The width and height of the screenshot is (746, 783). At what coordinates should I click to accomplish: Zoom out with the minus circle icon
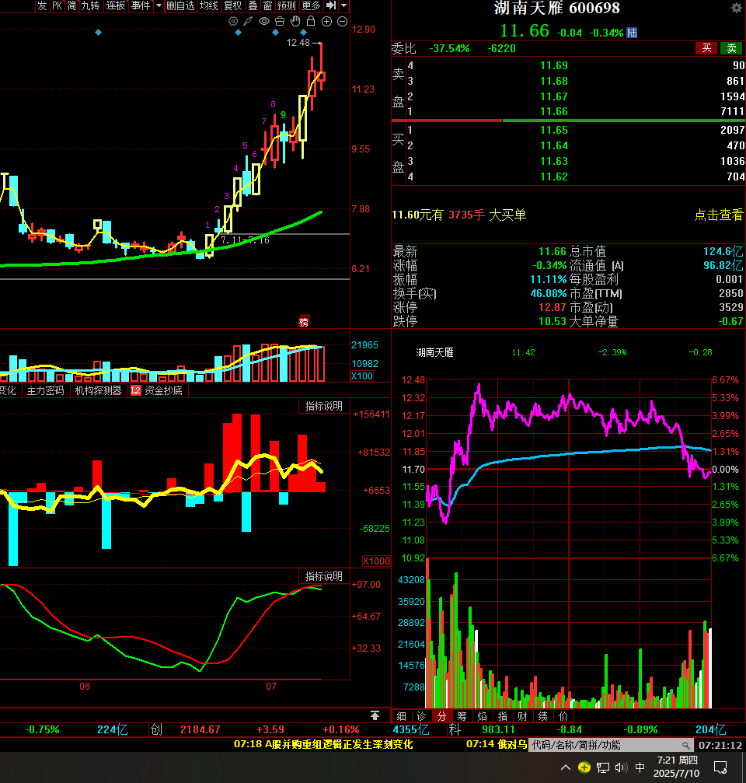343,21
